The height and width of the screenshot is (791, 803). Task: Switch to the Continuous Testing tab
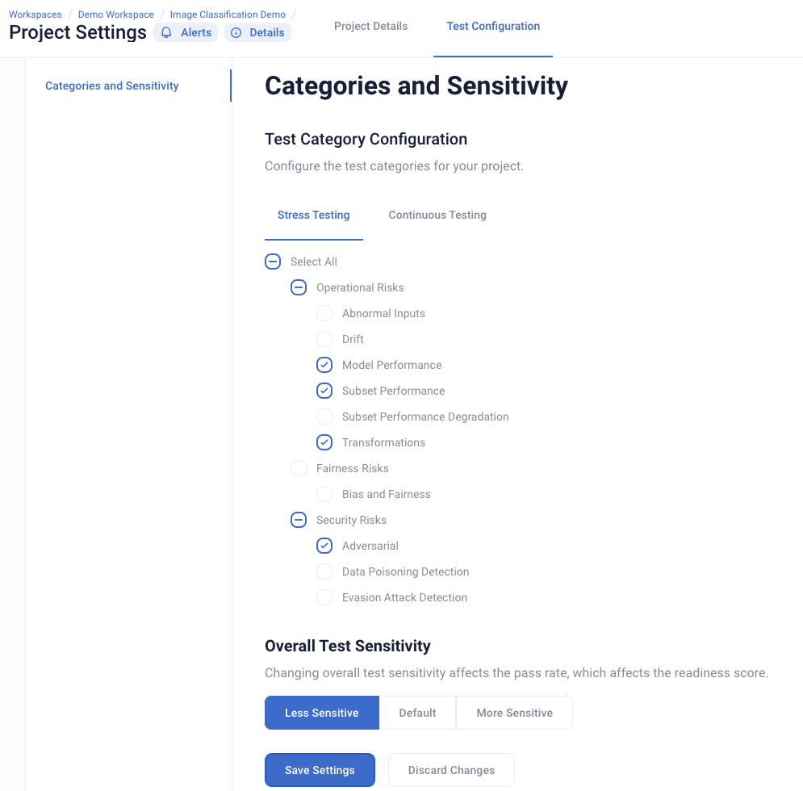click(437, 215)
